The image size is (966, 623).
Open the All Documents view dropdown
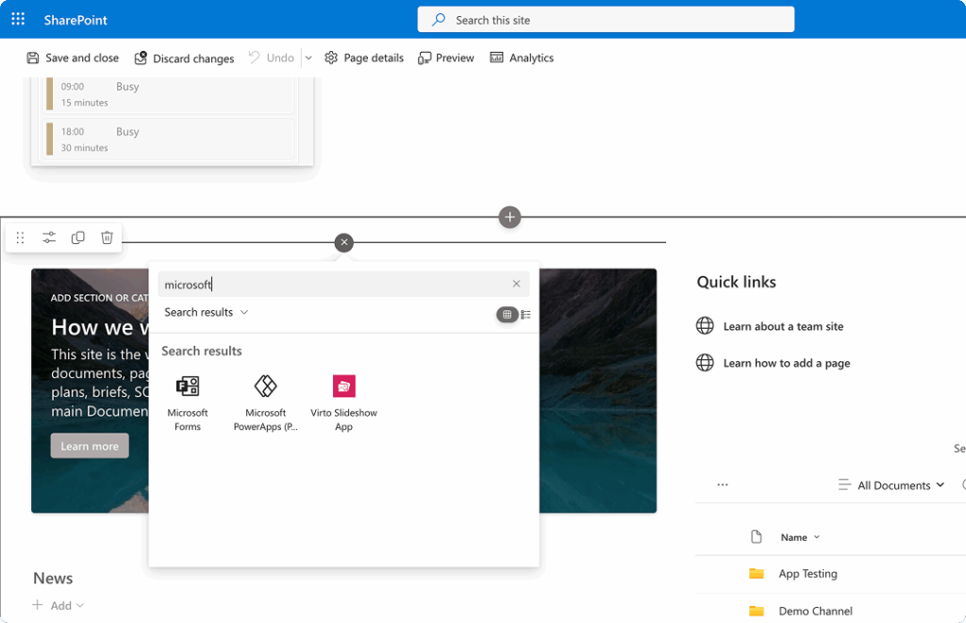(x=891, y=484)
